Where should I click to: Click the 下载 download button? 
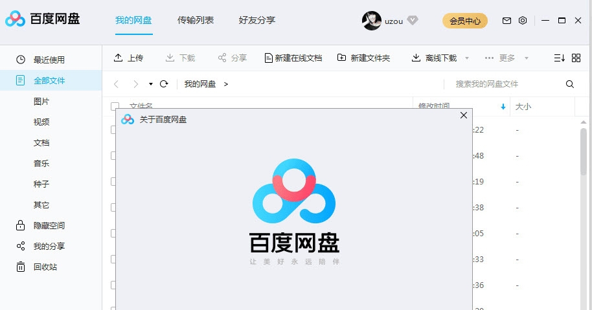pyautogui.click(x=180, y=58)
